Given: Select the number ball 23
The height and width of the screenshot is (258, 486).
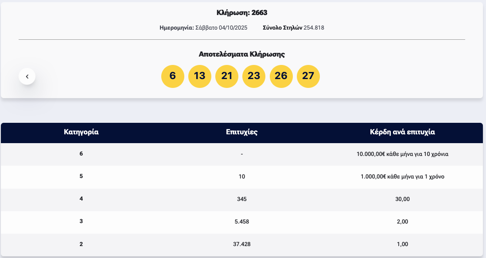Looking at the screenshot, I should pos(254,76).
